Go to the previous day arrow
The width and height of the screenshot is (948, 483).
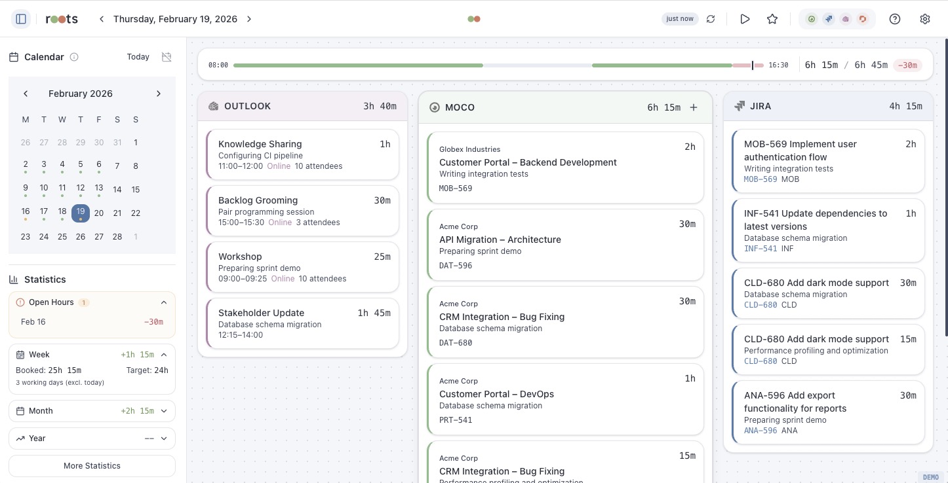(102, 19)
